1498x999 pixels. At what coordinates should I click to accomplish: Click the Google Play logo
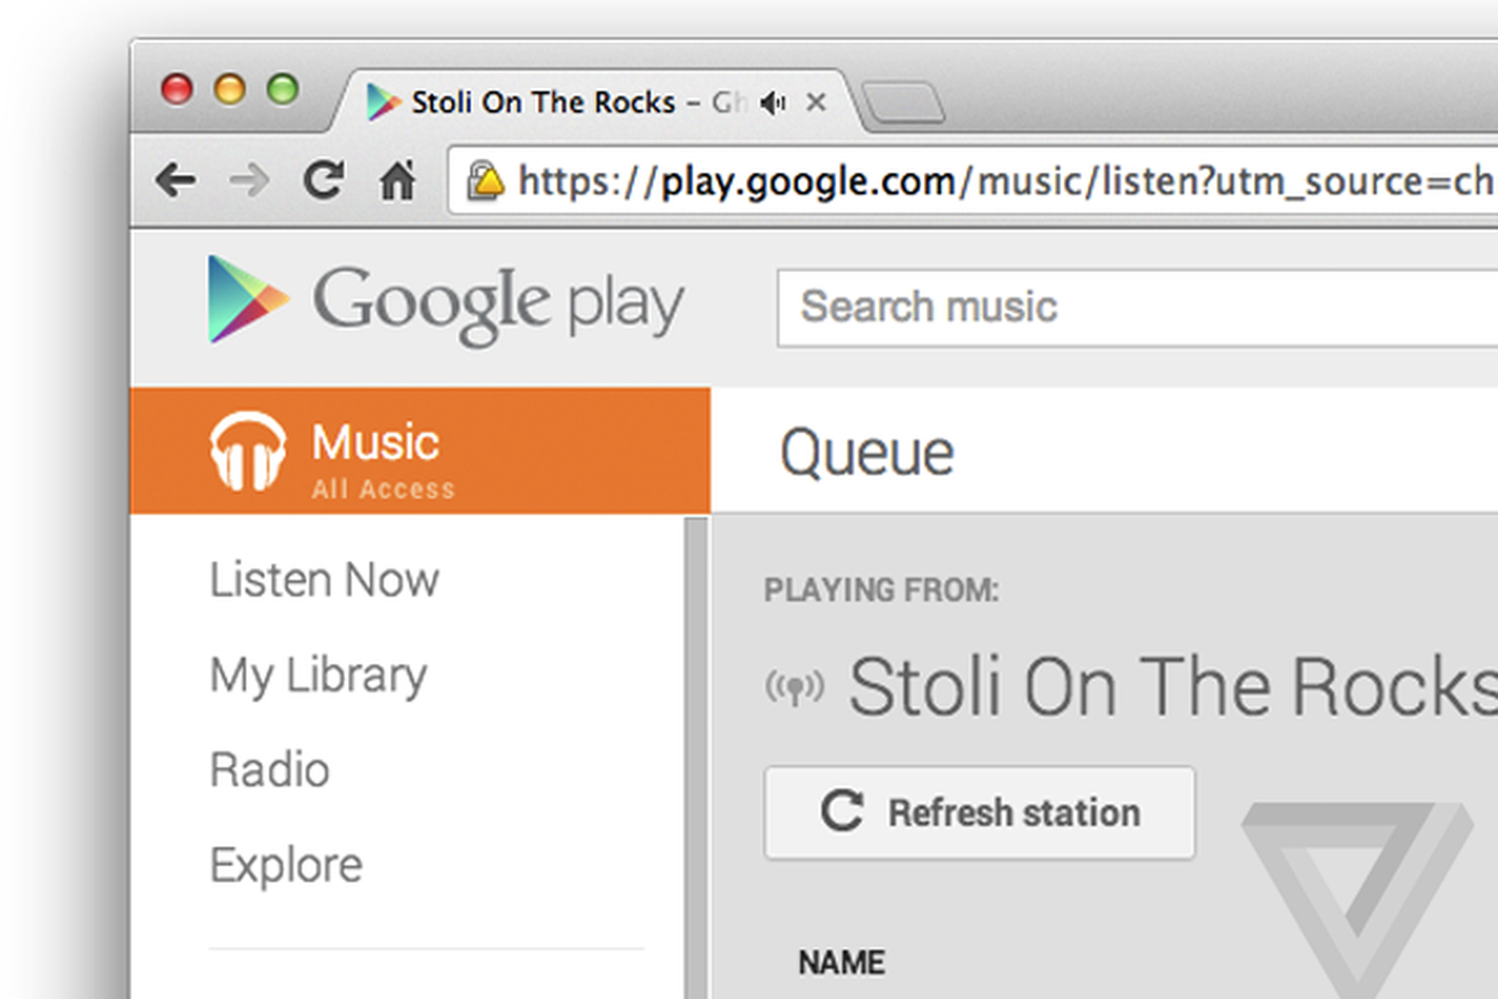coord(446,301)
